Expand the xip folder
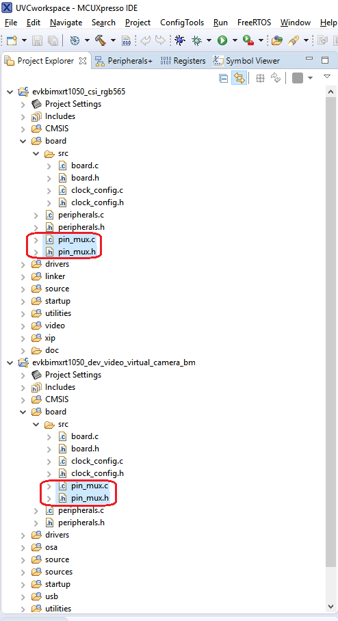Viewport: 338px width, 621px height. pos(23,339)
